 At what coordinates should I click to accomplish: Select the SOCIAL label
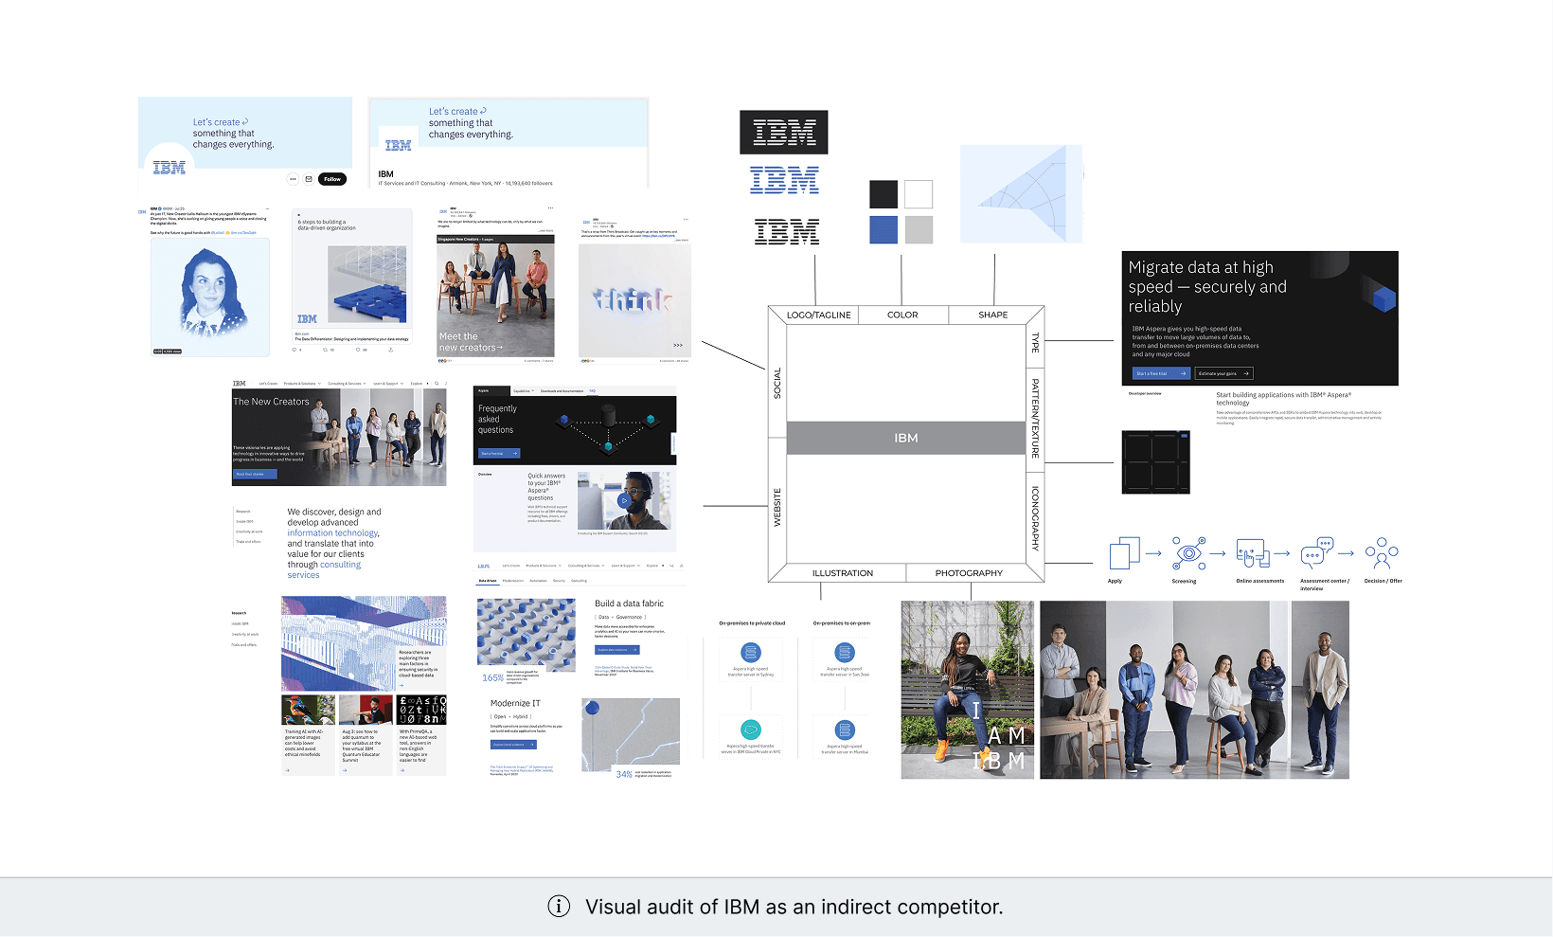point(777,383)
